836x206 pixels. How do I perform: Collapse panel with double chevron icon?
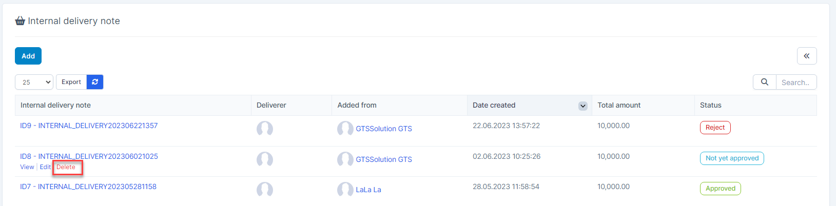tap(807, 56)
